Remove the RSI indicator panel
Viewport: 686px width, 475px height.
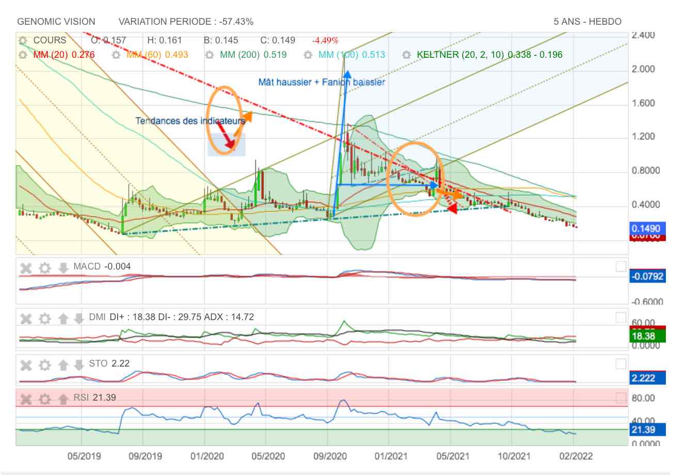click(x=26, y=399)
